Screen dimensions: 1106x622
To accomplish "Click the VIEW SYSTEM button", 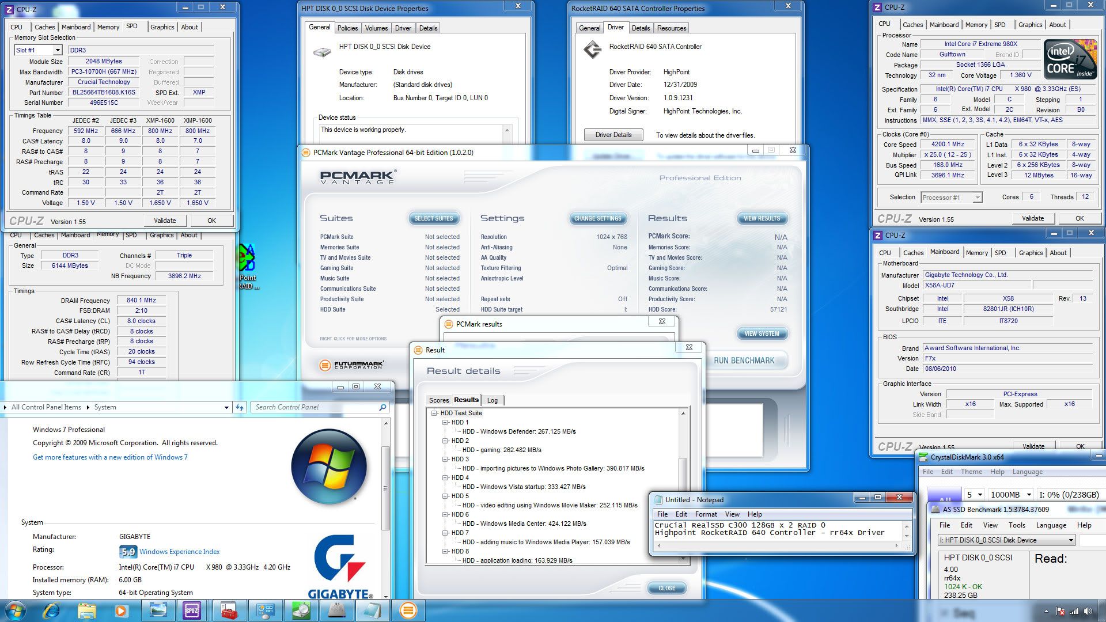I will [762, 333].
